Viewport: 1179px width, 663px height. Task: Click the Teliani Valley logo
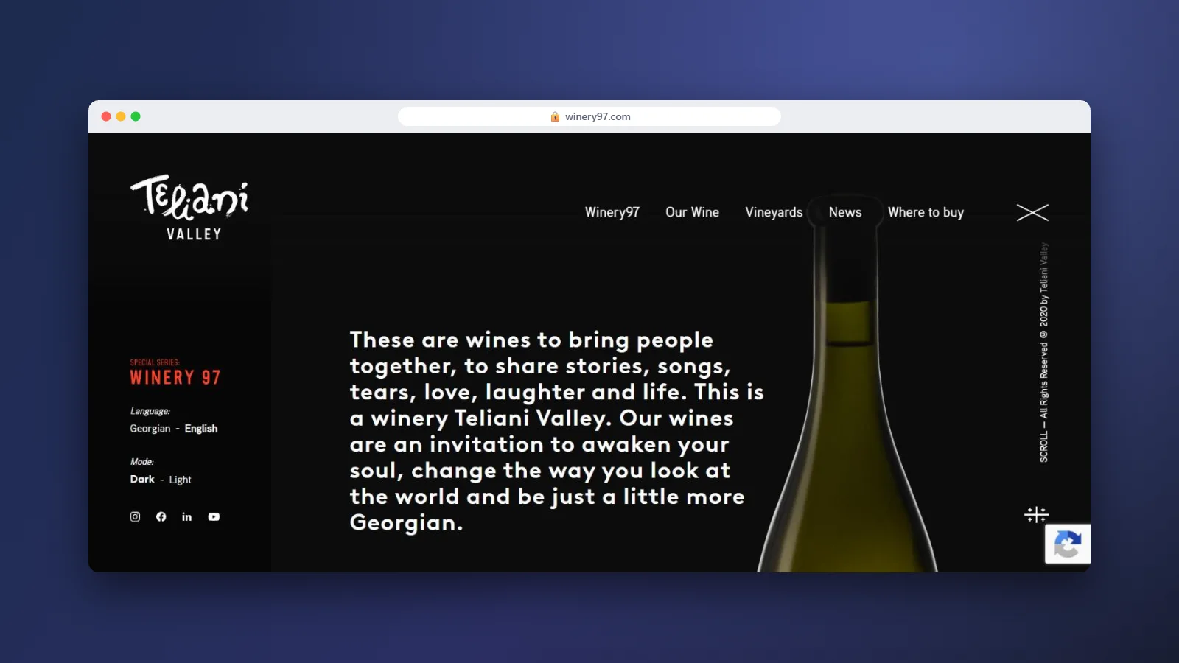190,208
